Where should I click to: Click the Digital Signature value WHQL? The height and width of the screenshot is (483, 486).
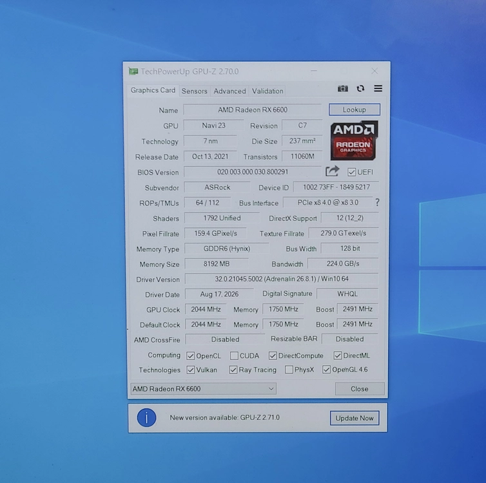tap(347, 294)
